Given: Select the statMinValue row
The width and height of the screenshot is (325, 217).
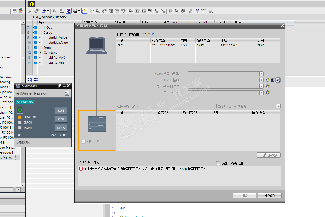Looking at the screenshot, I should pyautogui.click(x=50, y=37).
